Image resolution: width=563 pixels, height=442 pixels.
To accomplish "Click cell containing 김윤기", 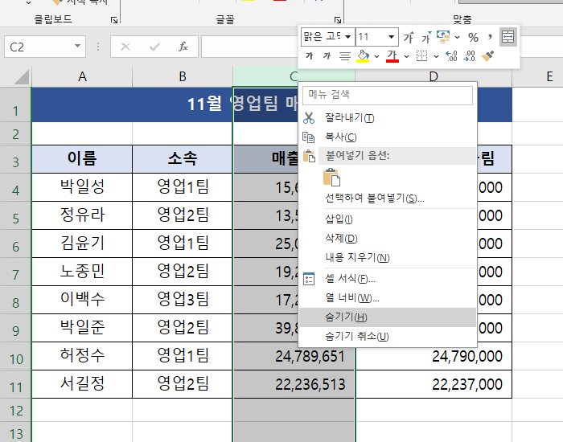I will point(82,244).
